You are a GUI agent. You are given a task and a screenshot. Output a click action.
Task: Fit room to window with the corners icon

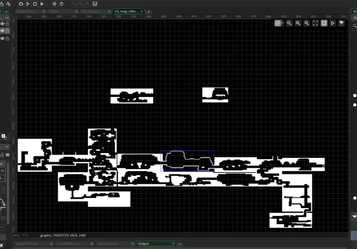point(315,23)
